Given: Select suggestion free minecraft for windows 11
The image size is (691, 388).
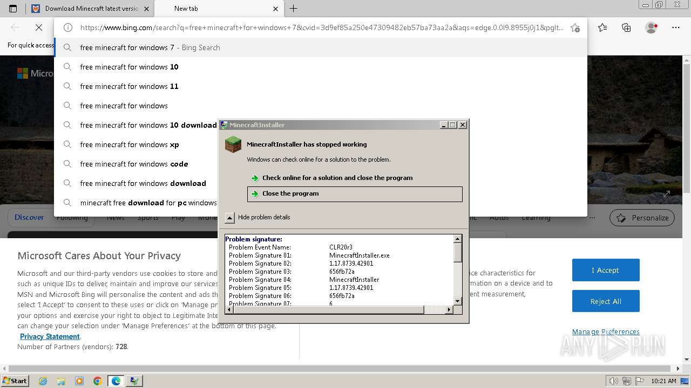Looking at the screenshot, I should pyautogui.click(x=320, y=86).
